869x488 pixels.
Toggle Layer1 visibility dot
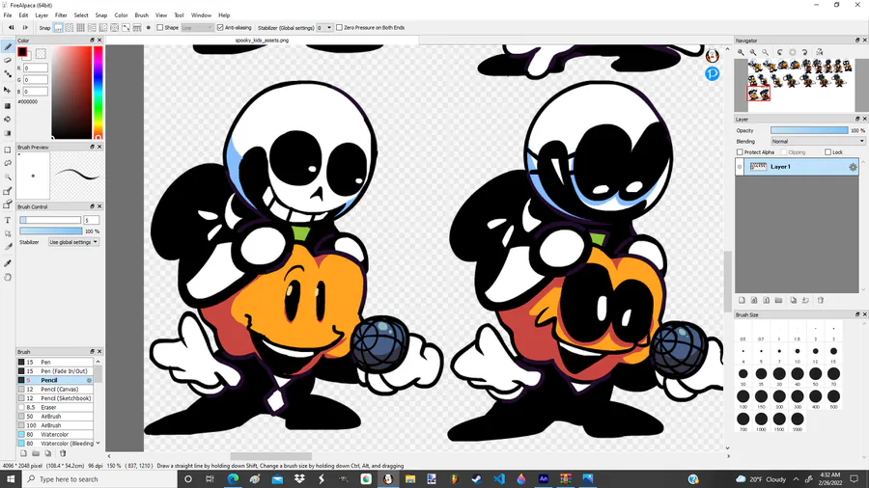coord(740,167)
